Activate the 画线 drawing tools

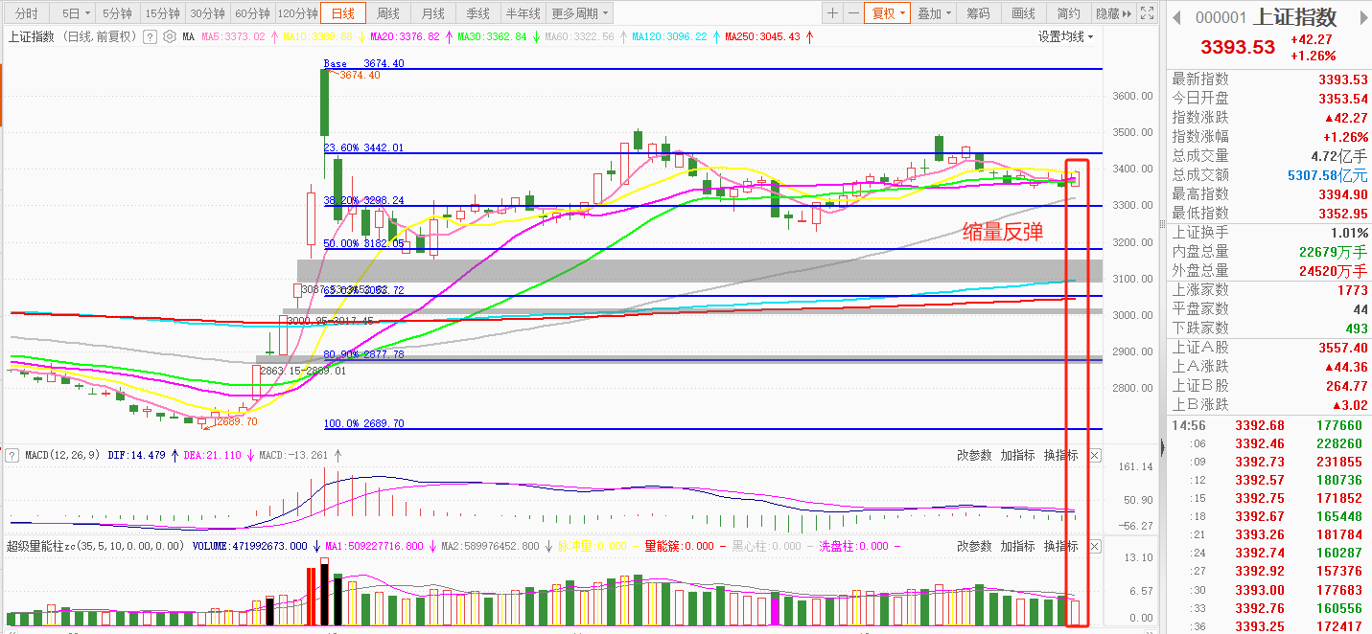1023,13
